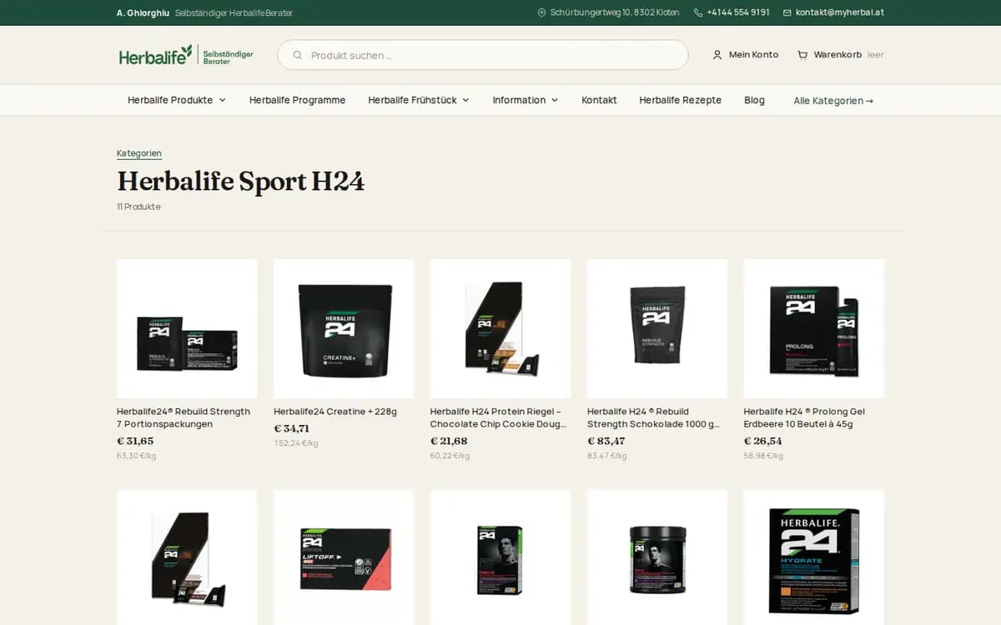Click Herbalife24 Creatine + 228g title
The image size is (1001, 625).
click(x=335, y=412)
